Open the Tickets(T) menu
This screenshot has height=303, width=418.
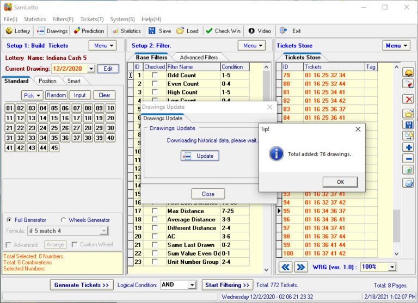tap(92, 19)
